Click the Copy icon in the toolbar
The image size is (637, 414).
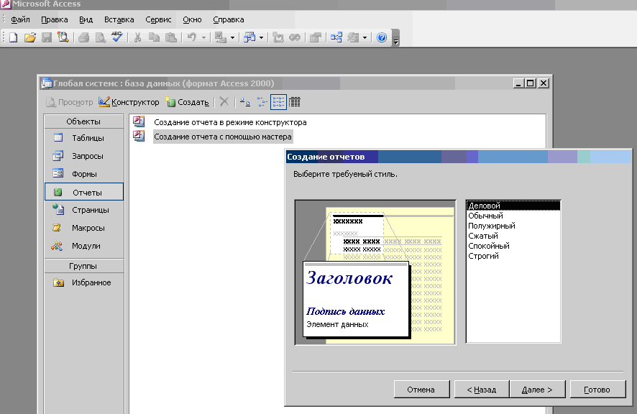tap(154, 38)
